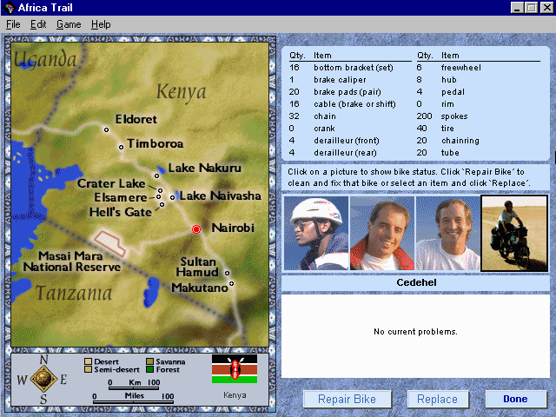
Task: Select the tire inventory item
Action: [x=478, y=129]
